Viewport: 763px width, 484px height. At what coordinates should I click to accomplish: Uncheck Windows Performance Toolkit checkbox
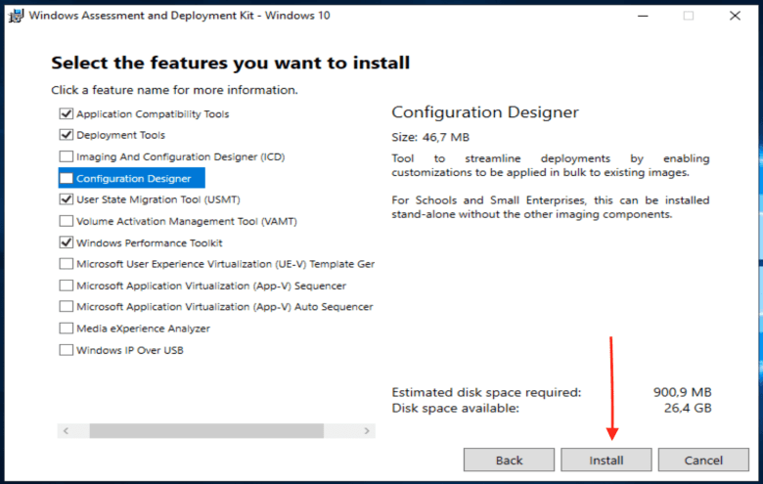tap(67, 242)
